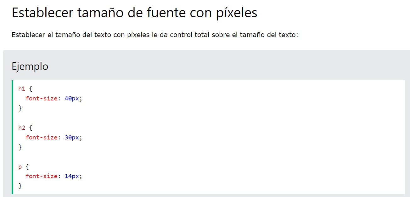Screen dimensions: 410x197
Task: Click the font-size property under p
Action: 42,176
